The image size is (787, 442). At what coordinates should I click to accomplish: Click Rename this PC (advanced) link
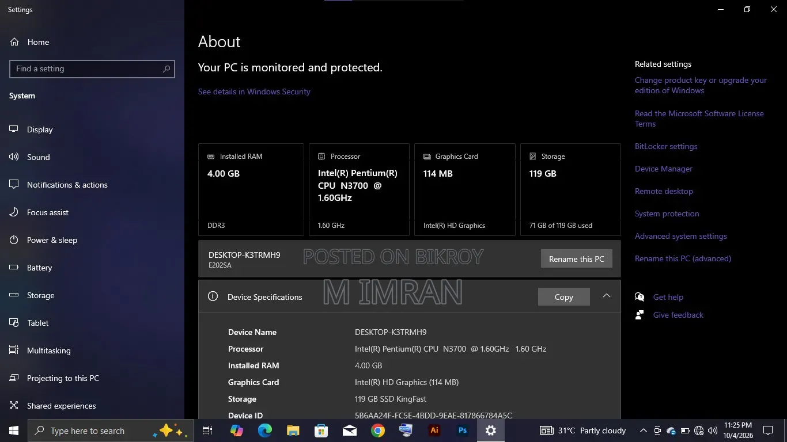683,258
